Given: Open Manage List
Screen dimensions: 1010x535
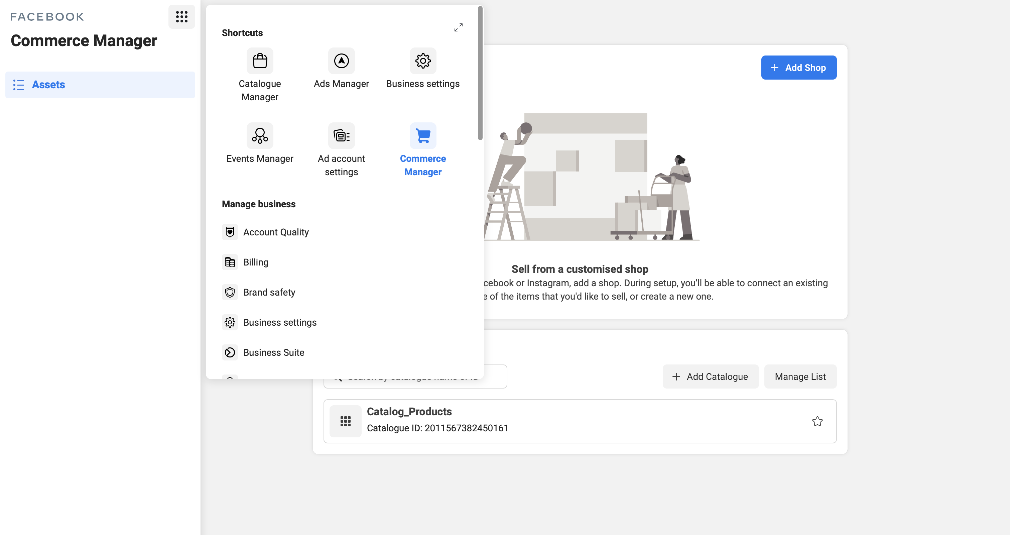Looking at the screenshot, I should 800,376.
